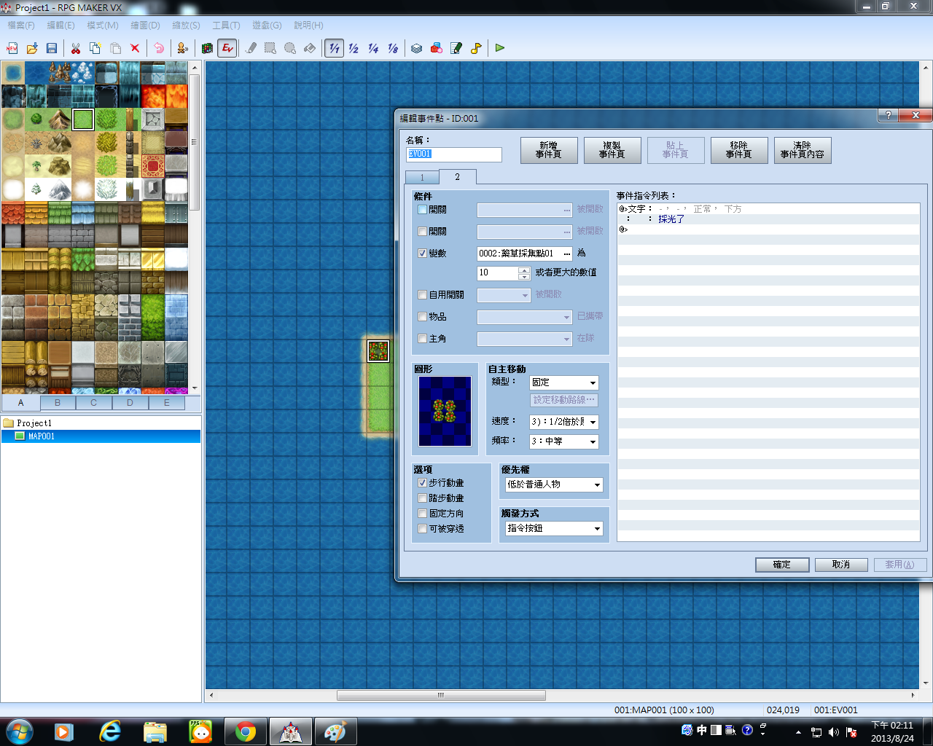Viewport: 933px width, 746px height.
Task: Set zoom scale to 1/4
Action: (x=373, y=48)
